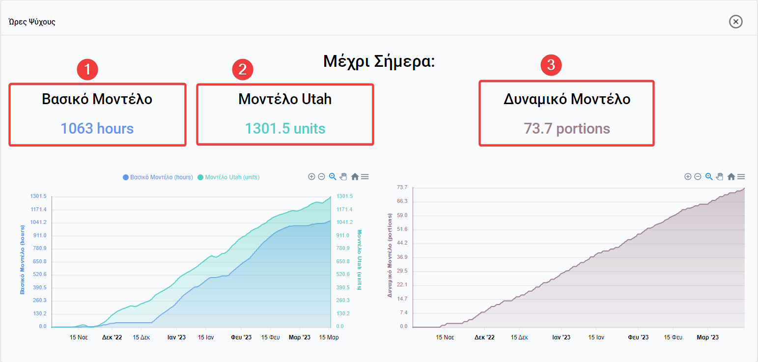This screenshot has height=362, width=758.
Task: Click the Δυναμικό Μοντέλο 73.7 portions card
Action: (x=566, y=113)
